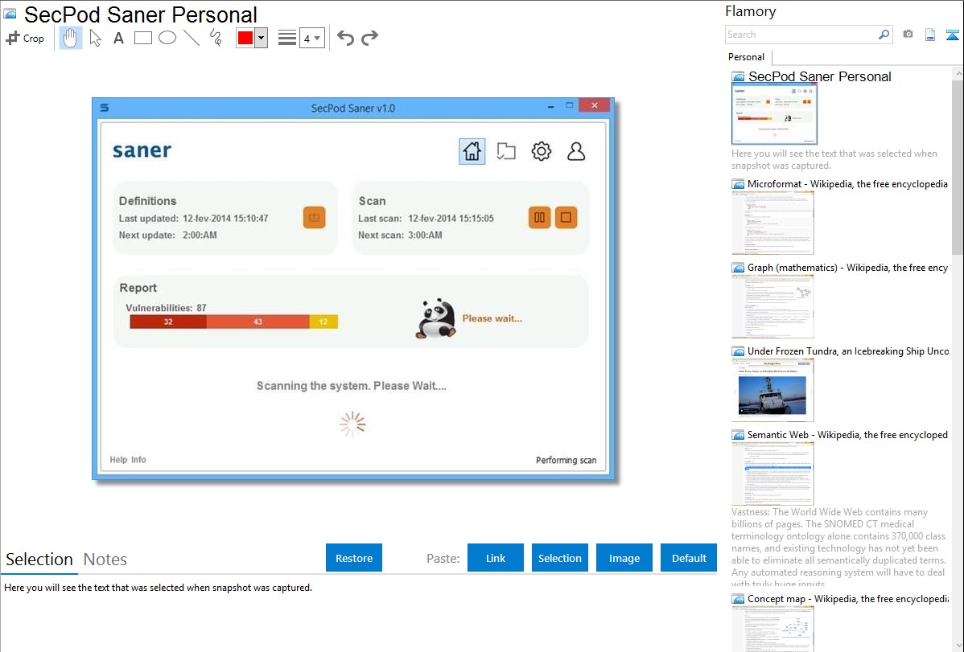Open the line width dropdown showing 4
Viewport: 964px width, 652px height.
(311, 38)
